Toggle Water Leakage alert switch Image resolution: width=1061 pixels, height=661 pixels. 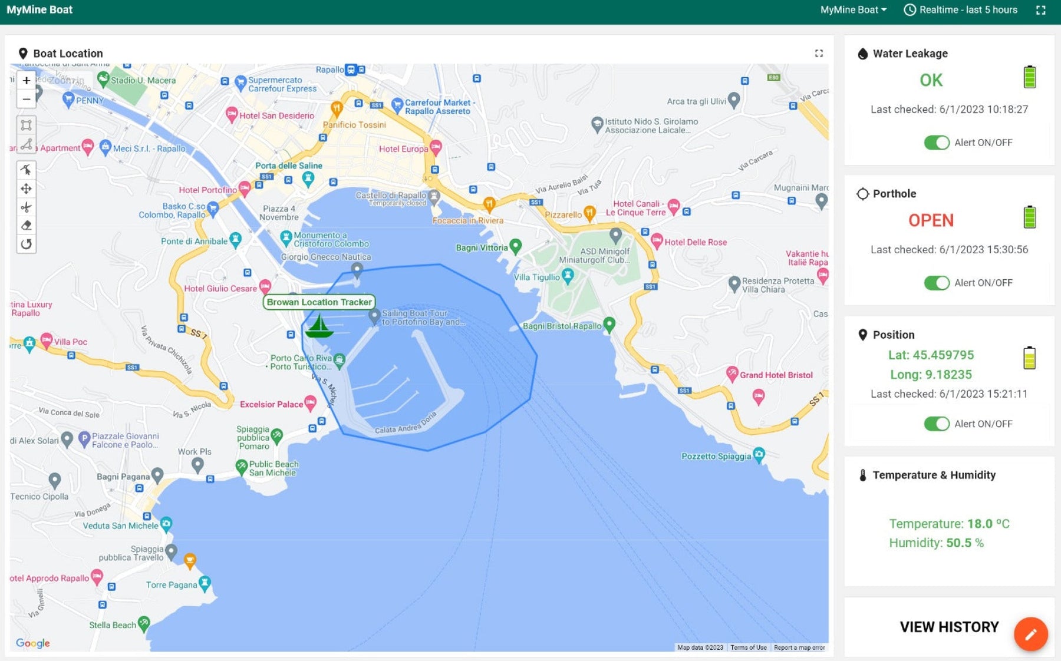(937, 143)
